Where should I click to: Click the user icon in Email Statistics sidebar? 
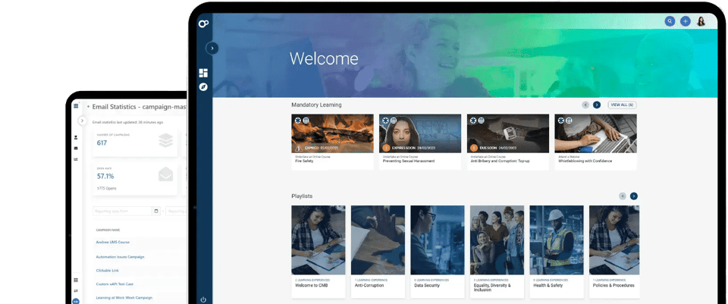(76, 137)
